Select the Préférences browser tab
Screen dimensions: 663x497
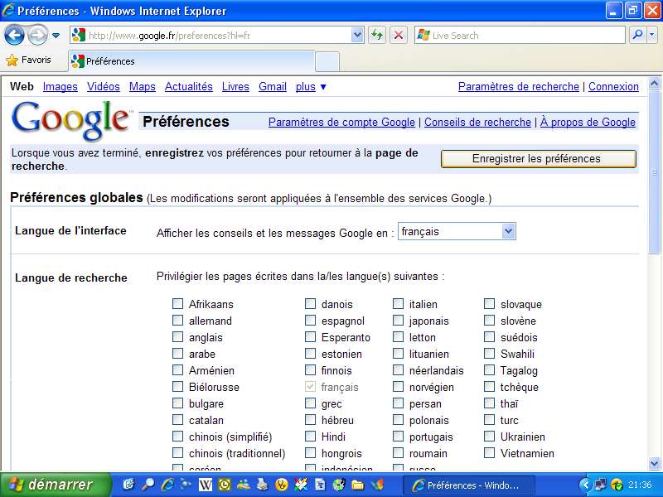tap(191, 61)
